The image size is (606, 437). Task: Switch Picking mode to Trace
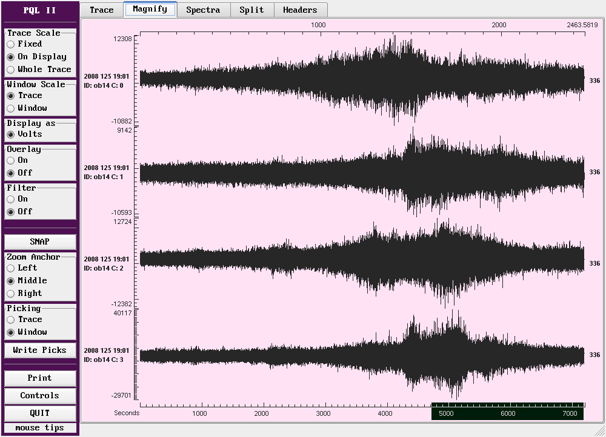(x=11, y=320)
